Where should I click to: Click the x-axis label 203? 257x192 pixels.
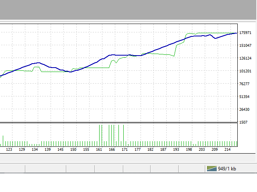[x=202, y=149]
